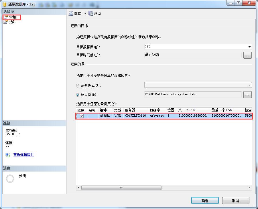Click the 51000000167000001 LSN cell
258x209 pixels.
226,116
